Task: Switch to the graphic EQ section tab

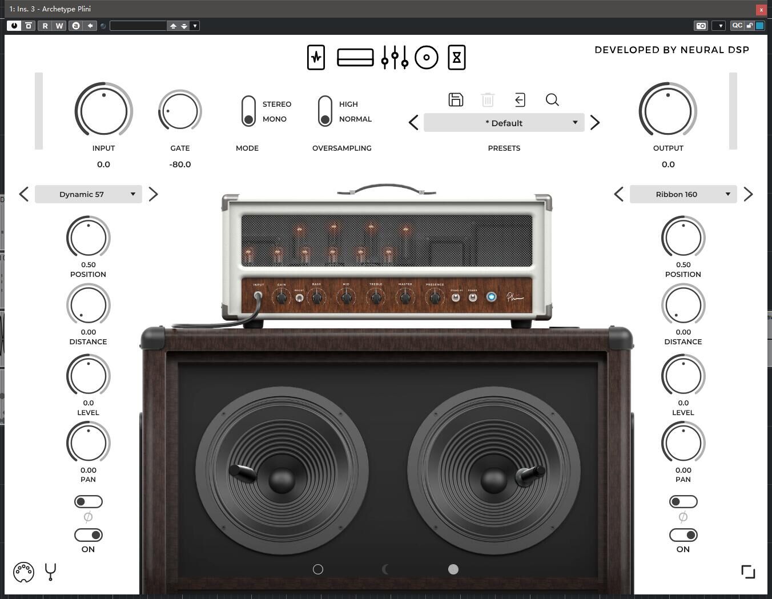Action: [x=395, y=57]
